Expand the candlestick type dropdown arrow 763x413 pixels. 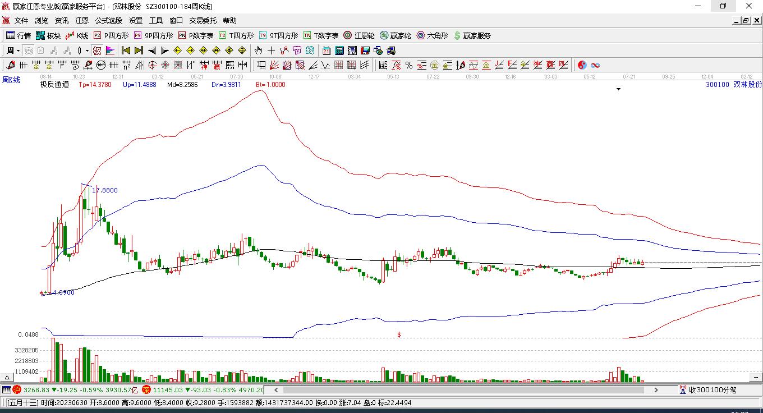coord(87,51)
